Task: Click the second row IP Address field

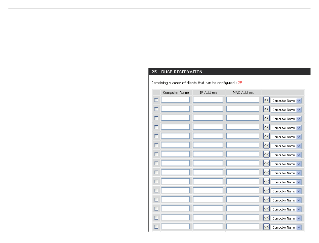Action: click(208, 109)
